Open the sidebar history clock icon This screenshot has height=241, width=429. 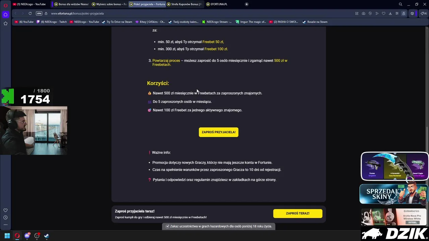[x=5, y=218]
